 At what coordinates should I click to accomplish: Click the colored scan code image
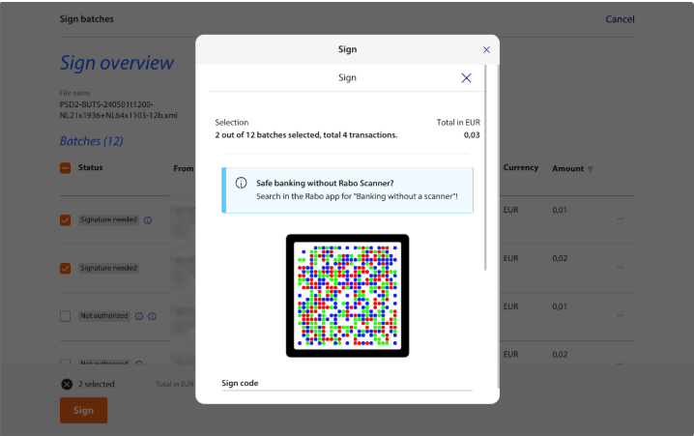347,296
